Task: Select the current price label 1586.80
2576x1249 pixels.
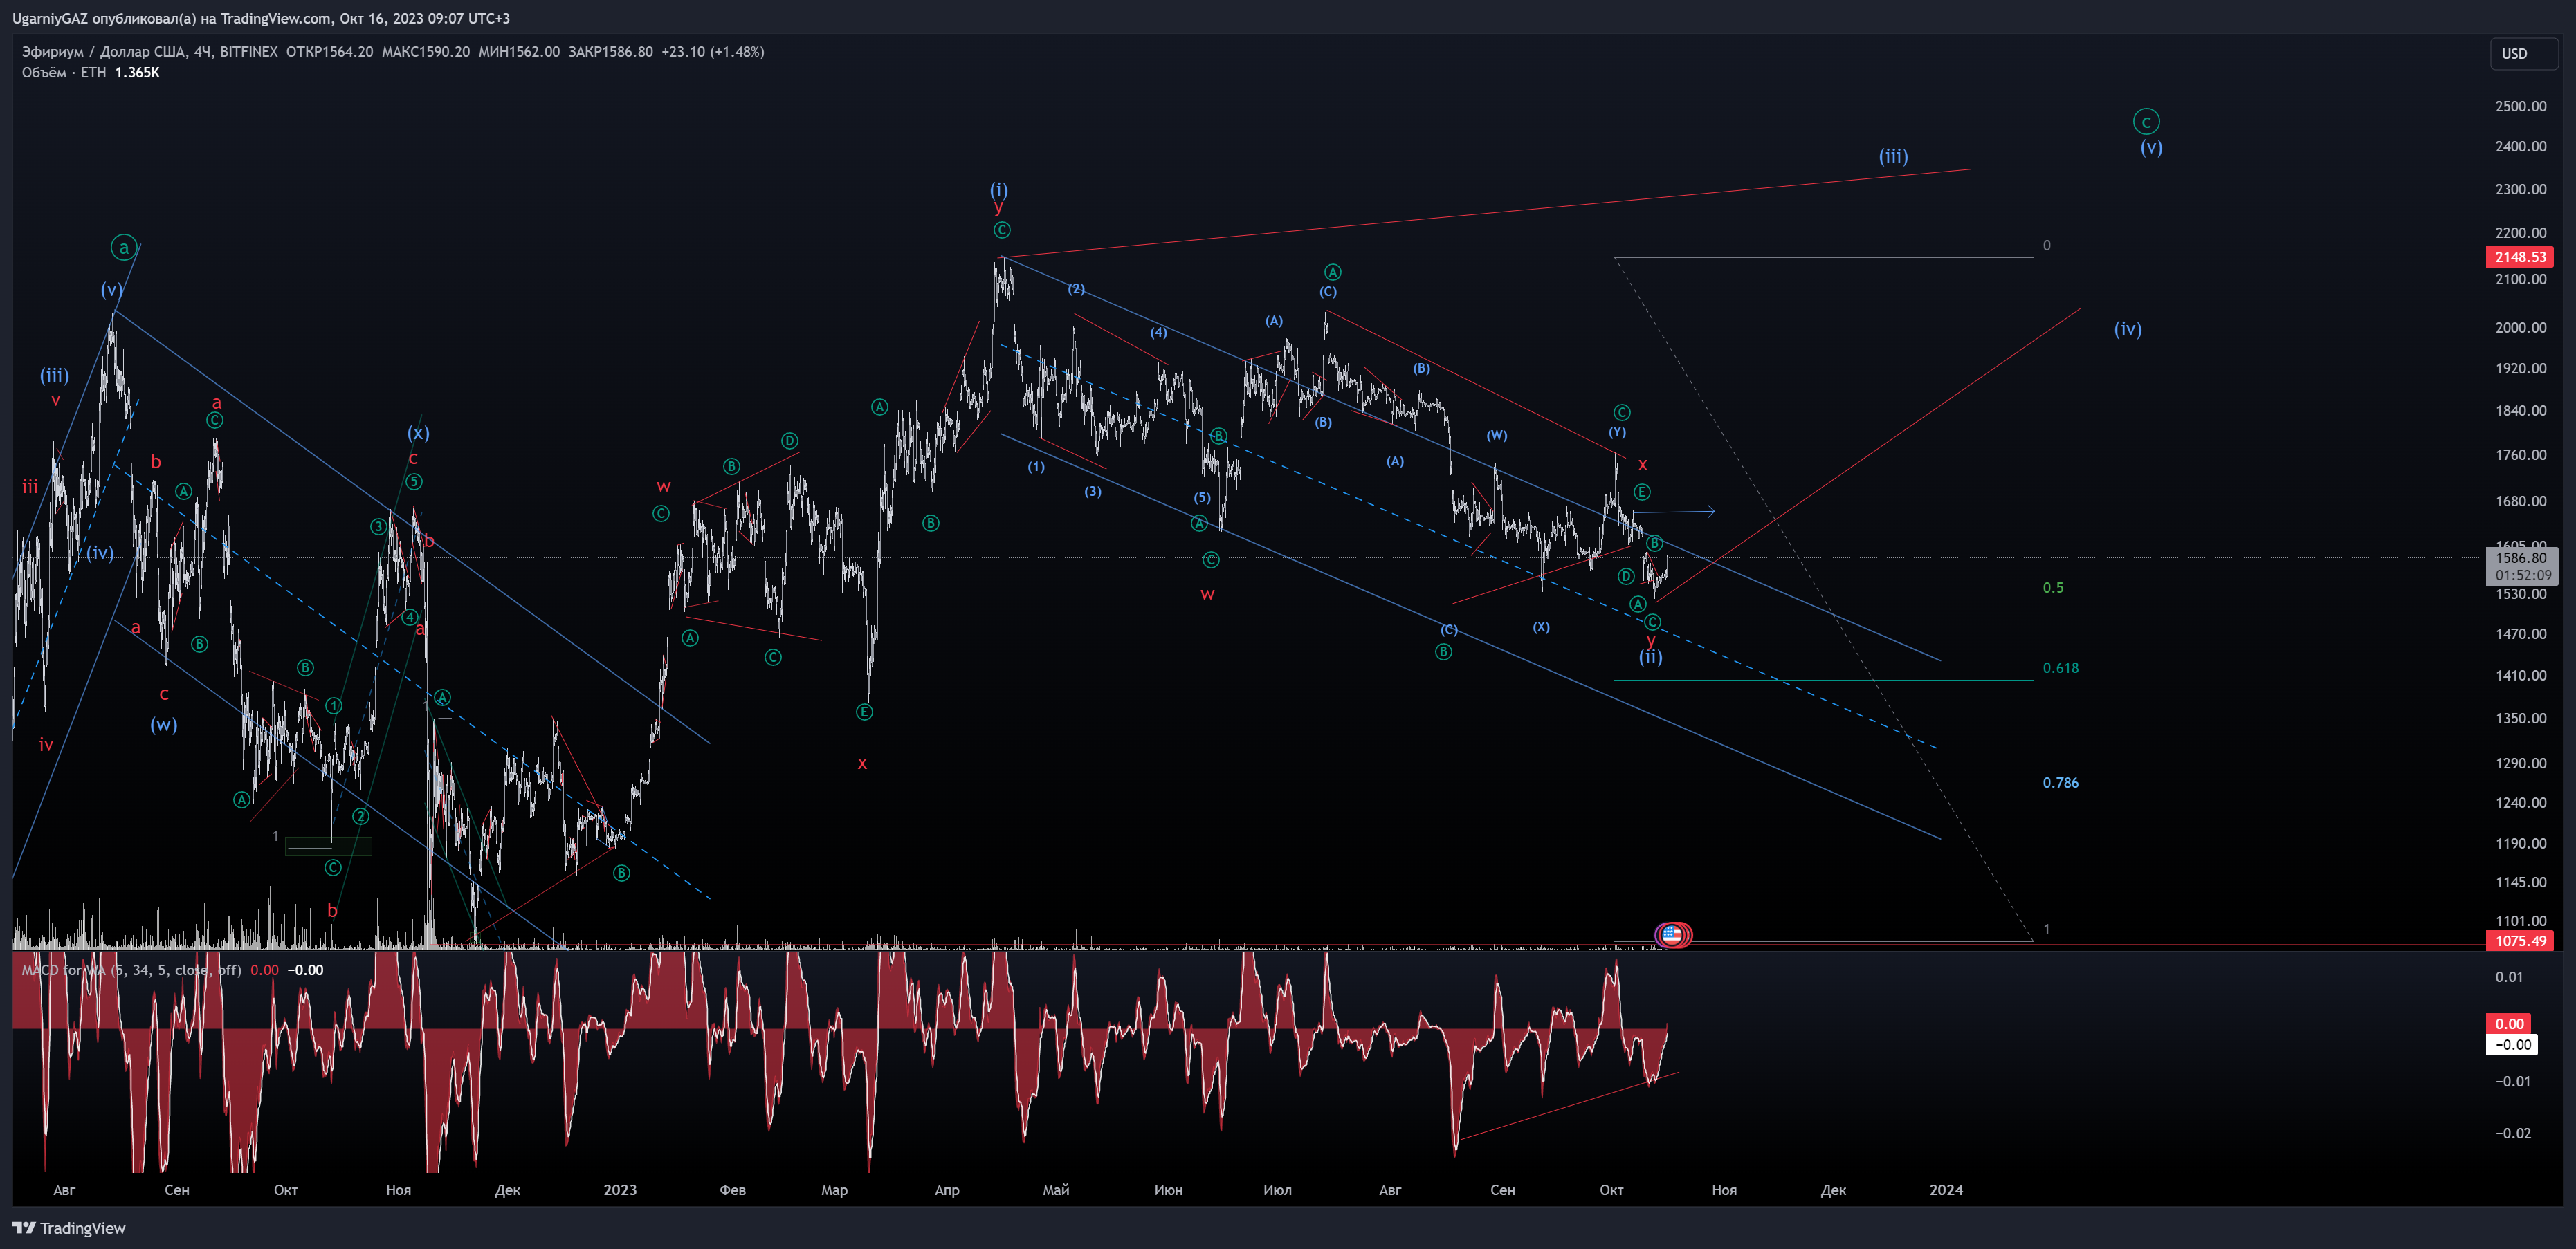Action: click(2520, 557)
